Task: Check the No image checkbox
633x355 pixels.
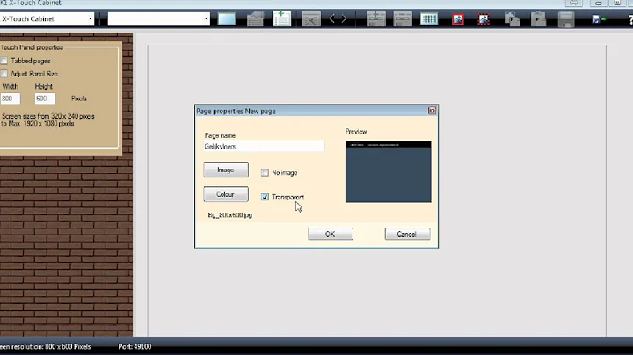Action: point(265,172)
